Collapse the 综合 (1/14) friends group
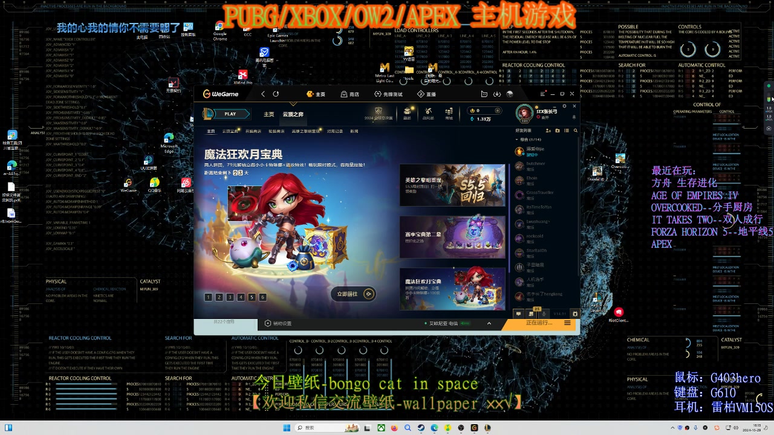 coord(527,140)
